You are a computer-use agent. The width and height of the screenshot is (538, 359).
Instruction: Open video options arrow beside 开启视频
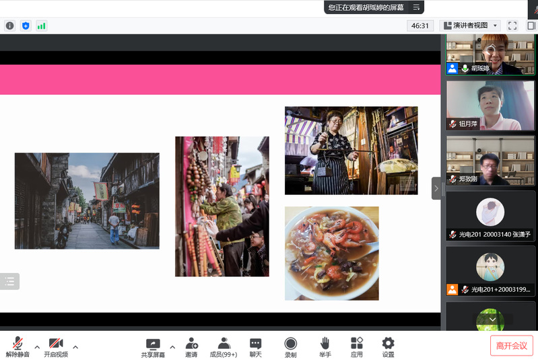(x=75, y=347)
